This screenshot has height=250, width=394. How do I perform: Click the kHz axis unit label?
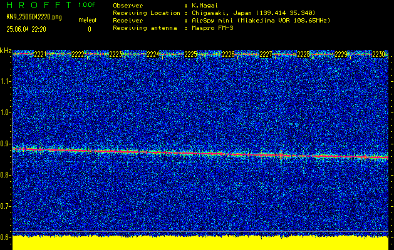(x=6, y=51)
